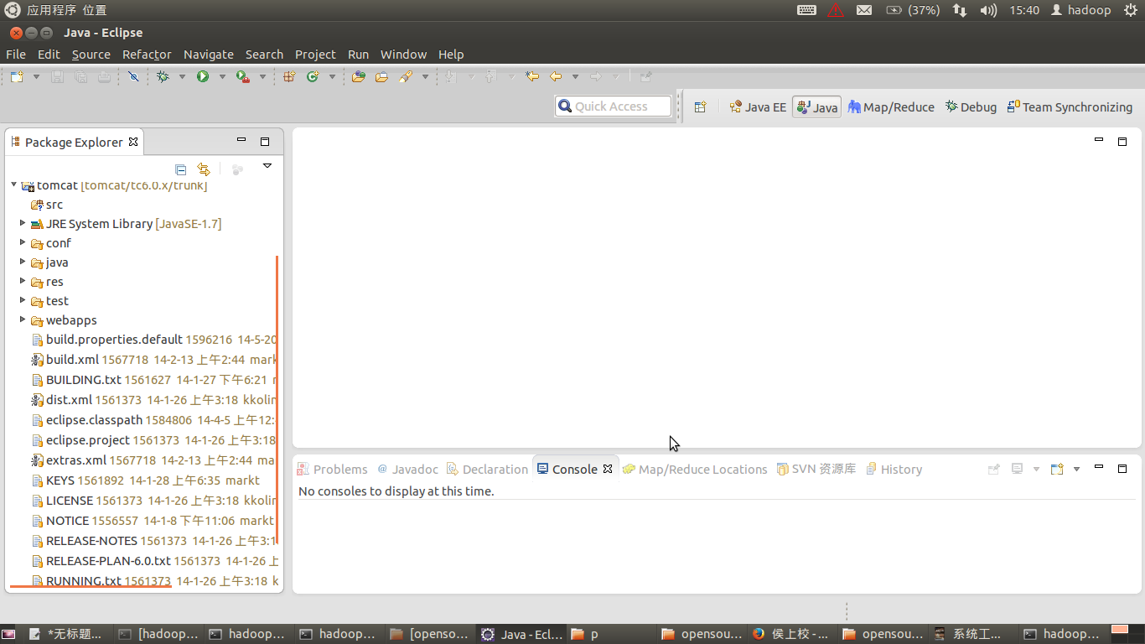Click Collapse All in Package Explorer
The height and width of the screenshot is (644, 1145).
[180, 169]
